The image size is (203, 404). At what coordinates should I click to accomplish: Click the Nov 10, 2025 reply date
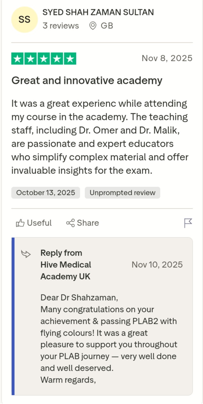[157, 265]
